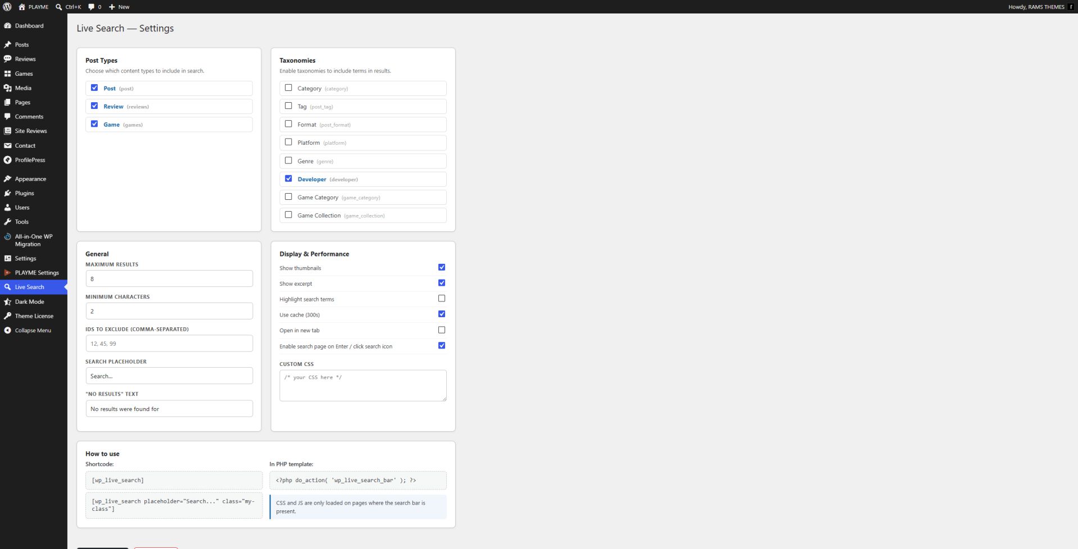Image resolution: width=1078 pixels, height=549 pixels.
Task: Click the Search Placeholder input field
Action: pyautogui.click(x=169, y=376)
